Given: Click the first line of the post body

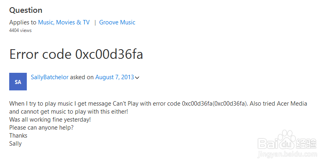Looking at the screenshot, I should click(x=158, y=104).
